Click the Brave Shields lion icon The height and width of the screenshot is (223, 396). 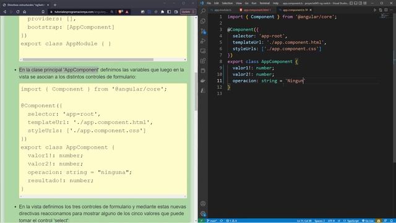[x=121, y=12]
